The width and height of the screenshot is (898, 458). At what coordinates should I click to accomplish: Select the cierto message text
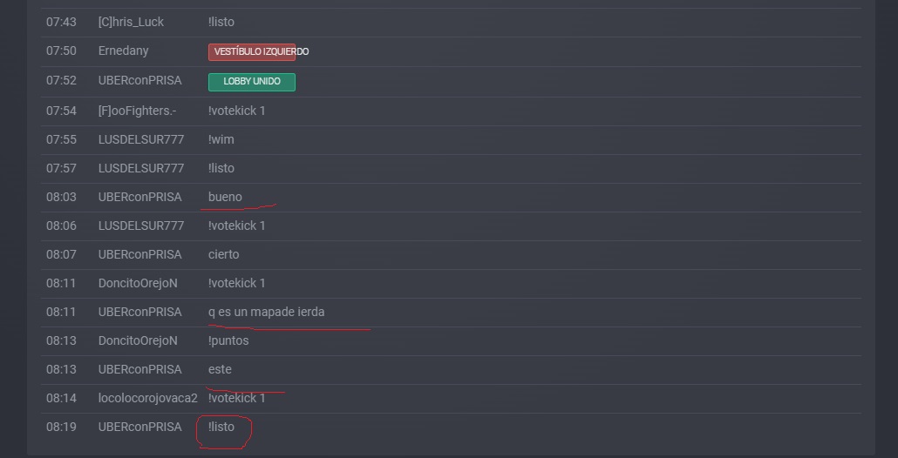tap(224, 254)
